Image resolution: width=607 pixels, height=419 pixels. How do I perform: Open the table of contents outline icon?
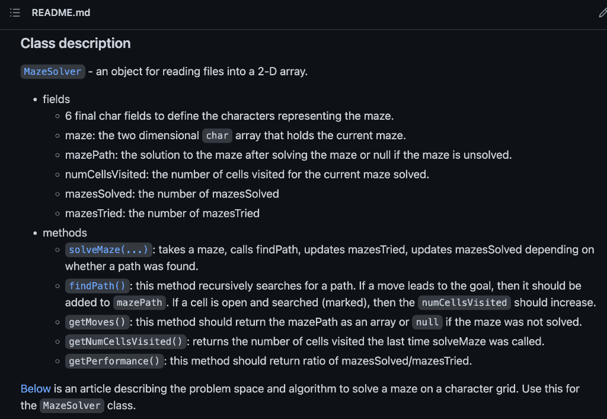(15, 12)
